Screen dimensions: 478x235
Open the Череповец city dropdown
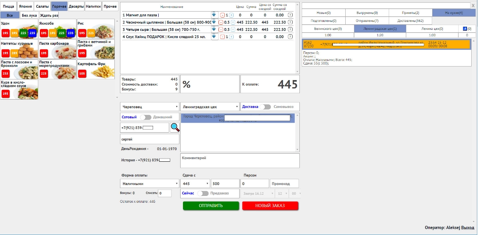tap(149, 107)
